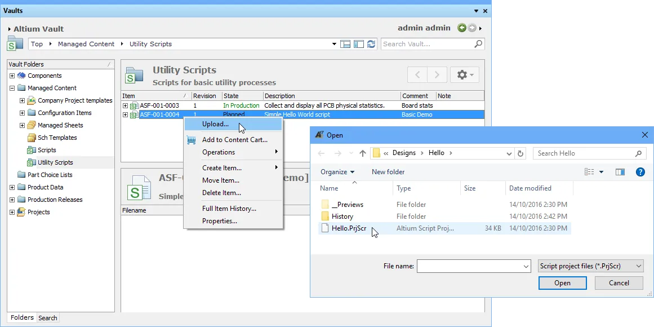Sort by the State column header

click(242, 96)
